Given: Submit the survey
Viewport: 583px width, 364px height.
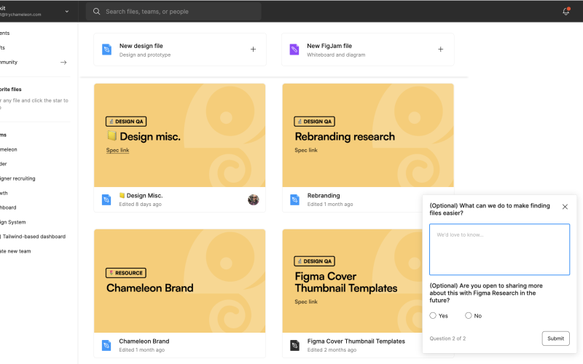Looking at the screenshot, I should [x=555, y=339].
